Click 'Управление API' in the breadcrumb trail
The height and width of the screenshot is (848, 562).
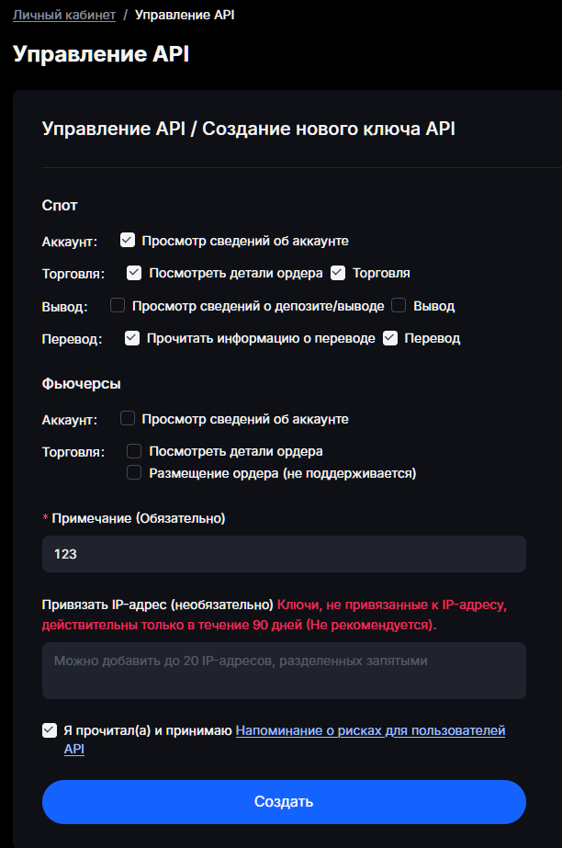[185, 15]
